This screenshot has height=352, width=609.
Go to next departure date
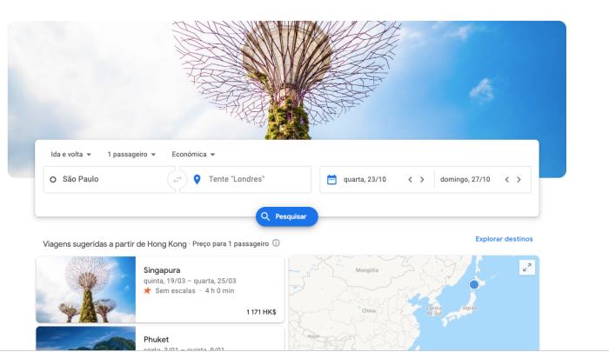pos(422,179)
